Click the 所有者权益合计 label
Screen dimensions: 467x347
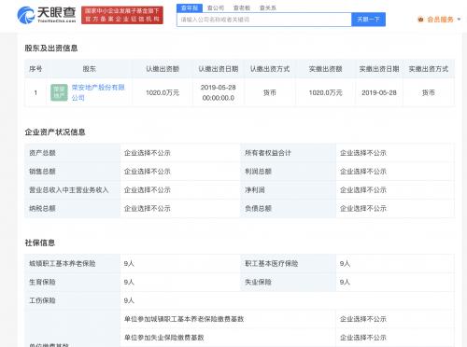coord(268,153)
